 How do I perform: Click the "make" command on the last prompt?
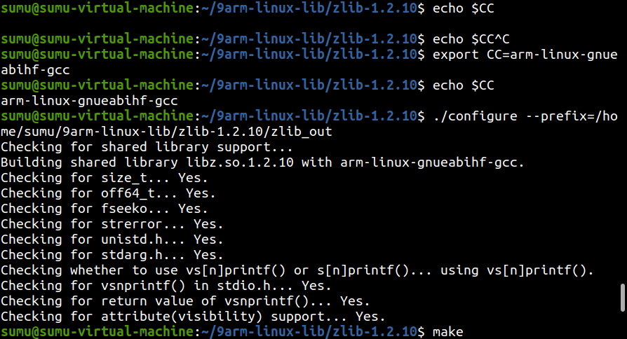[448, 331]
